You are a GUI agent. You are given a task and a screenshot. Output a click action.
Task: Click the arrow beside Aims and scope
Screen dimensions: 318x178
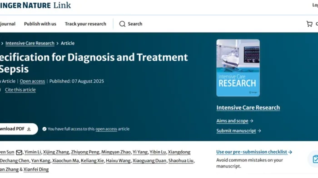click(252, 121)
